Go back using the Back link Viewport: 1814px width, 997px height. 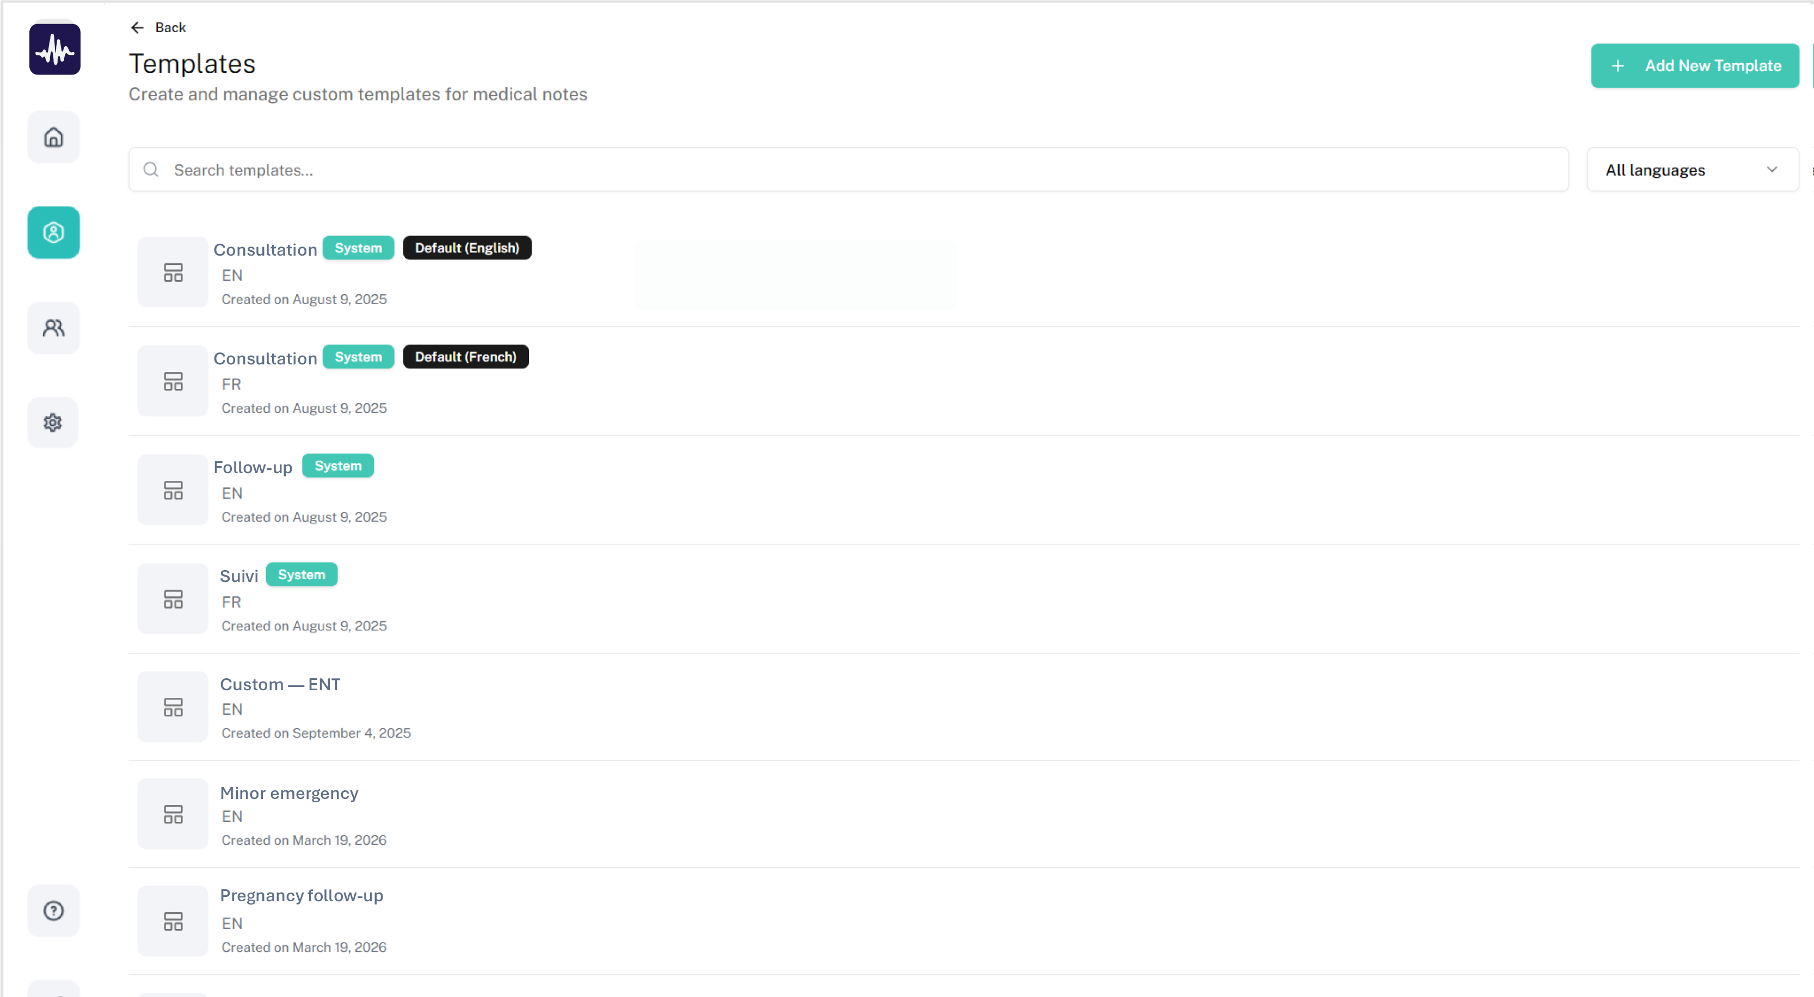170,27
